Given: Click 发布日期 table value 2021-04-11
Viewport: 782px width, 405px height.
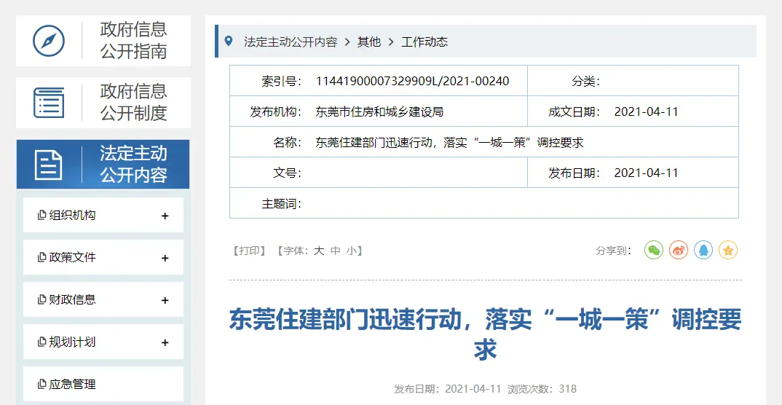Looking at the screenshot, I should [647, 173].
